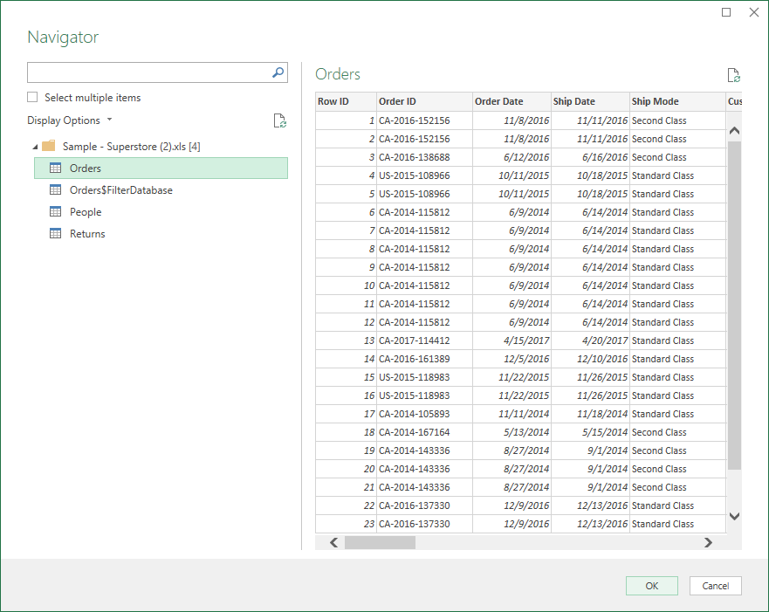This screenshot has width=769, height=612.
Task: Click the Sample - Superstore workbook folder icon
Action: pyautogui.click(x=47, y=147)
